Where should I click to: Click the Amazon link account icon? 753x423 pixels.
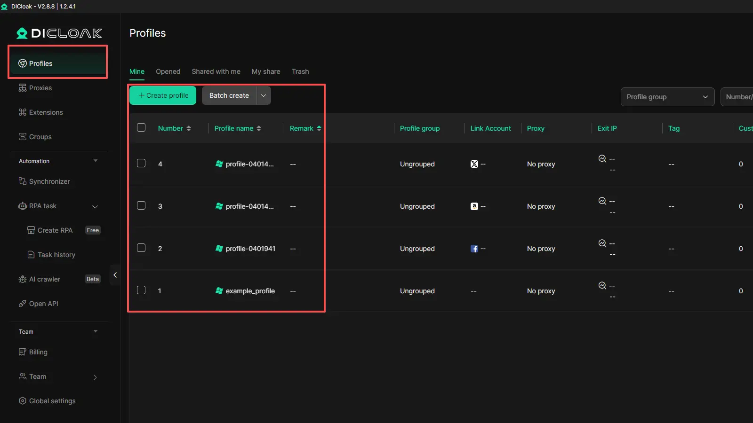[474, 206]
